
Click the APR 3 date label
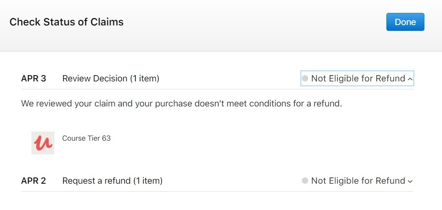coord(33,78)
